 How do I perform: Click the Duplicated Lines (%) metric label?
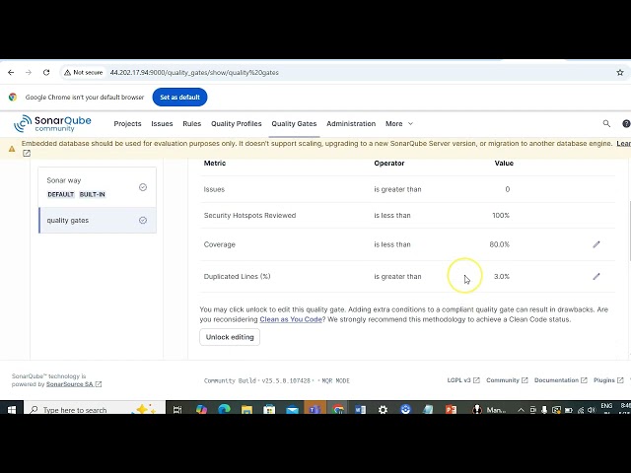coord(237,276)
